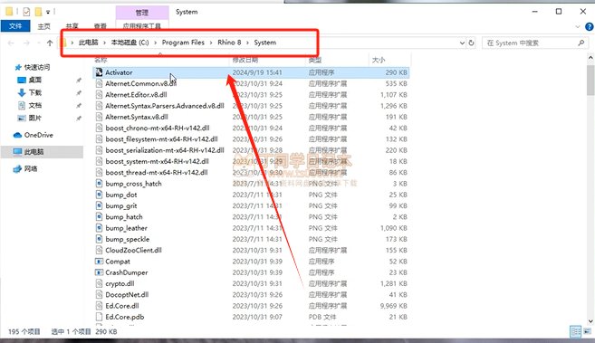
Task: Select the Ed.Core.dll file name
Action: point(122,306)
